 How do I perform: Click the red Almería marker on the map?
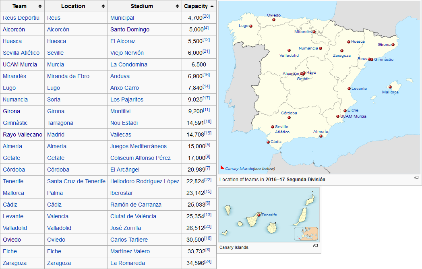(x=321, y=136)
